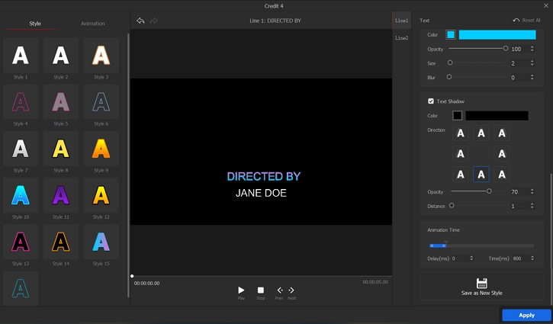
Task: Open the cyan text color swatch
Action: click(451, 35)
